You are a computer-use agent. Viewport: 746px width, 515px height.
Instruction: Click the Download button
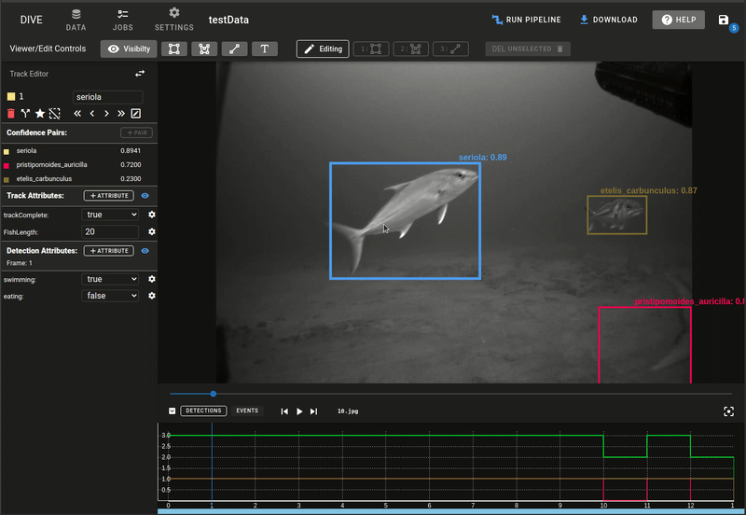[x=609, y=20]
